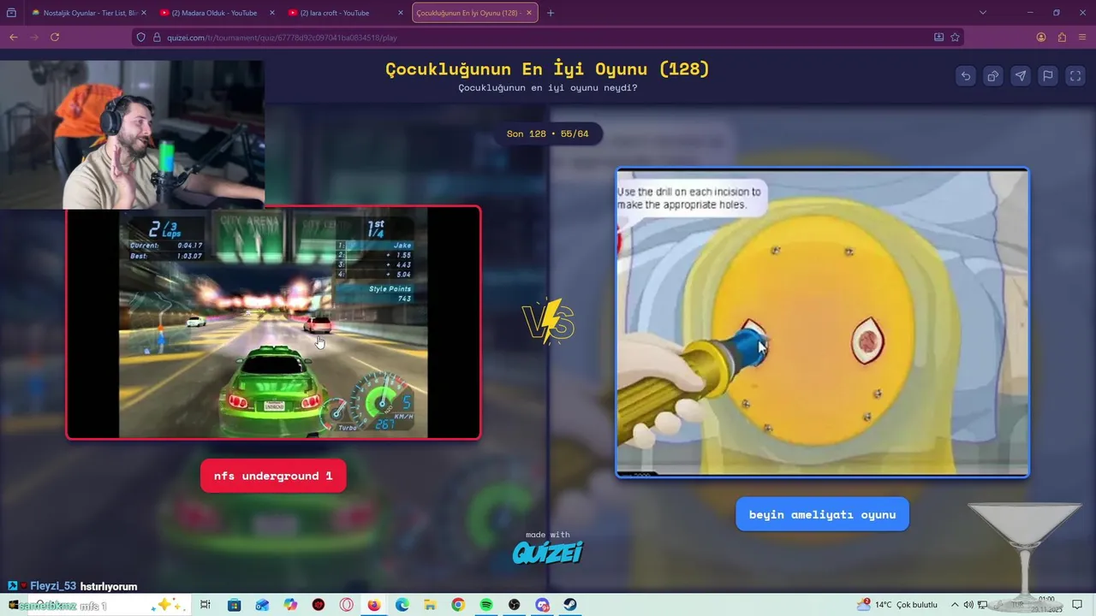This screenshot has width=1096, height=616.
Task: Close the Nostaljik Oyunlar tab
Action: [143, 13]
